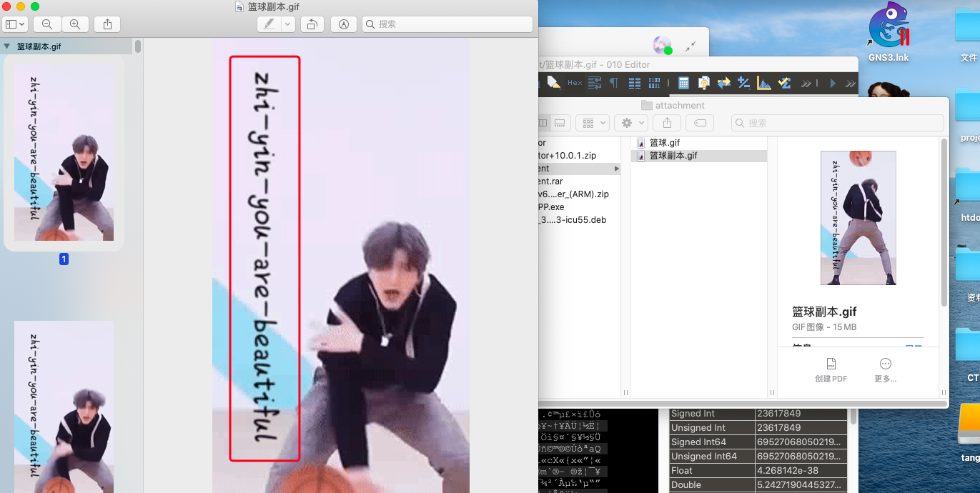Select the Unsigned Int row in inspector

tap(758, 428)
